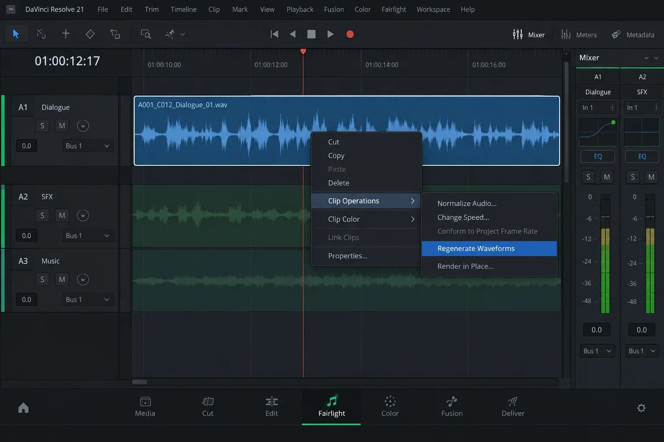
Task: Play in reverse
Action: coord(293,34)
